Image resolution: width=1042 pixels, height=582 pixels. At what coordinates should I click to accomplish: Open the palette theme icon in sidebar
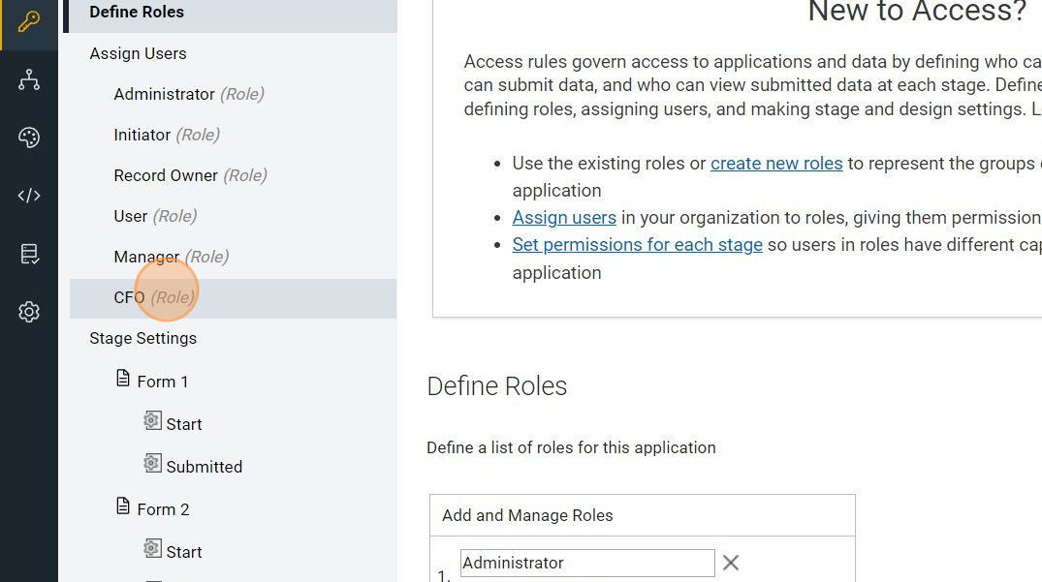(29, 138)
